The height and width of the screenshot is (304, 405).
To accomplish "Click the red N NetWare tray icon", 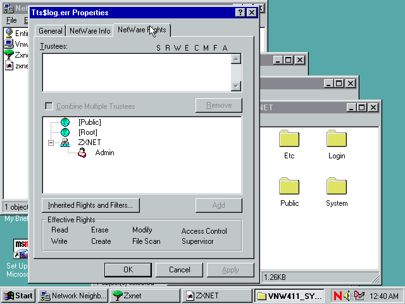I will click(x=337, y=296).
